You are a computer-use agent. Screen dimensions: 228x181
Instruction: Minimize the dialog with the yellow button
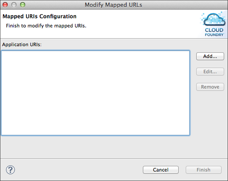14,5
